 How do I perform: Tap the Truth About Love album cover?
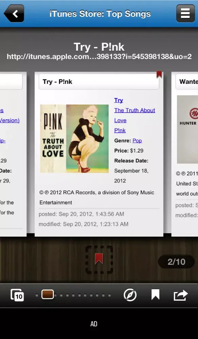pyautogui.click(x=74, y=139)
